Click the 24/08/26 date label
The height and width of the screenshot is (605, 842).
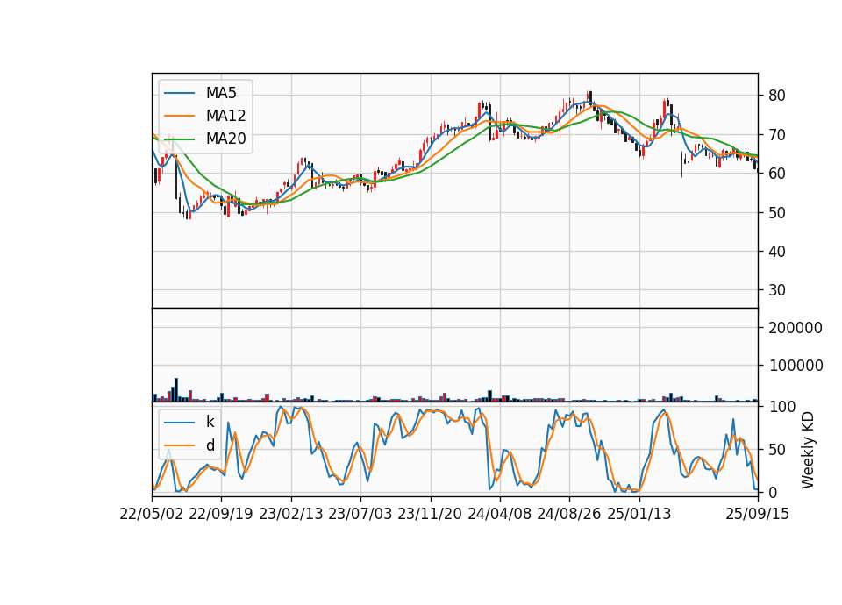coord(569,514)
